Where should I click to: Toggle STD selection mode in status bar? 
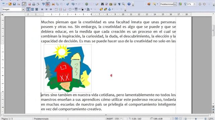117,119
